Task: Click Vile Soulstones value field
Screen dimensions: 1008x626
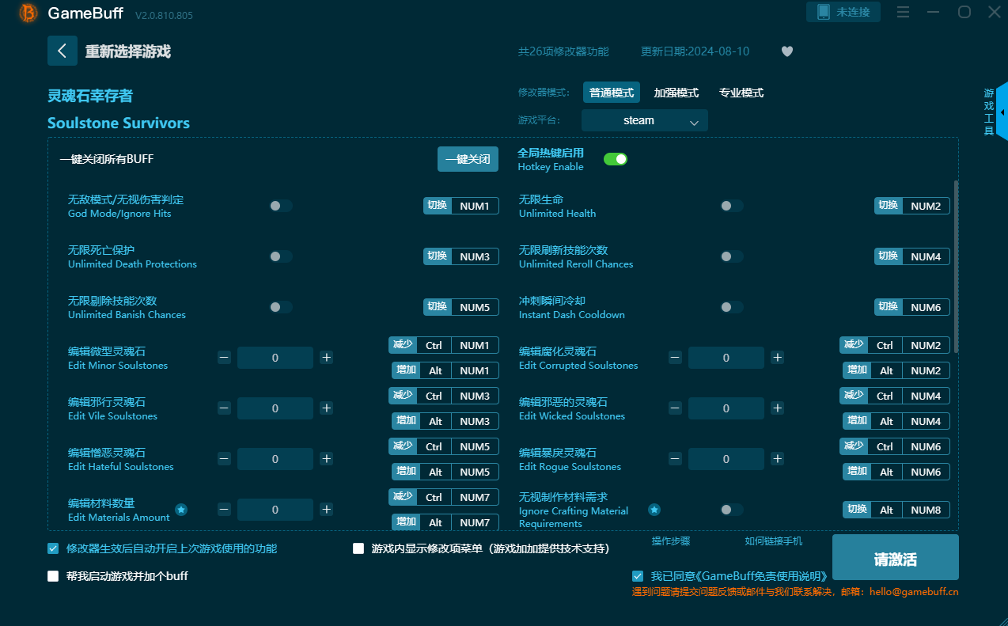Action: tap(275, 408)
